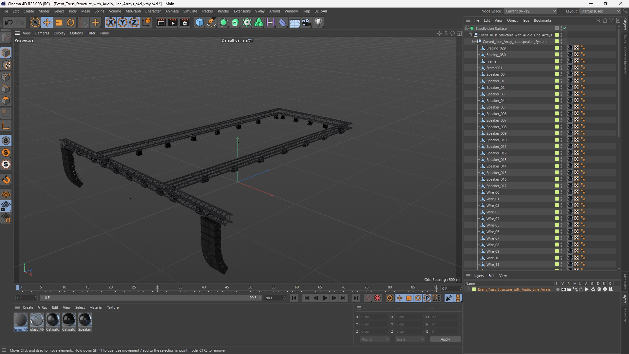Toggle Z axis lock
This screenshot has width=629, height=354.
134,22
